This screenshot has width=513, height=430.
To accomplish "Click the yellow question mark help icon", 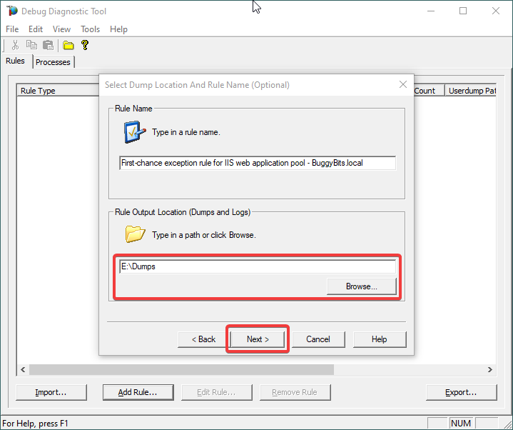I will [x=85, y=45].
